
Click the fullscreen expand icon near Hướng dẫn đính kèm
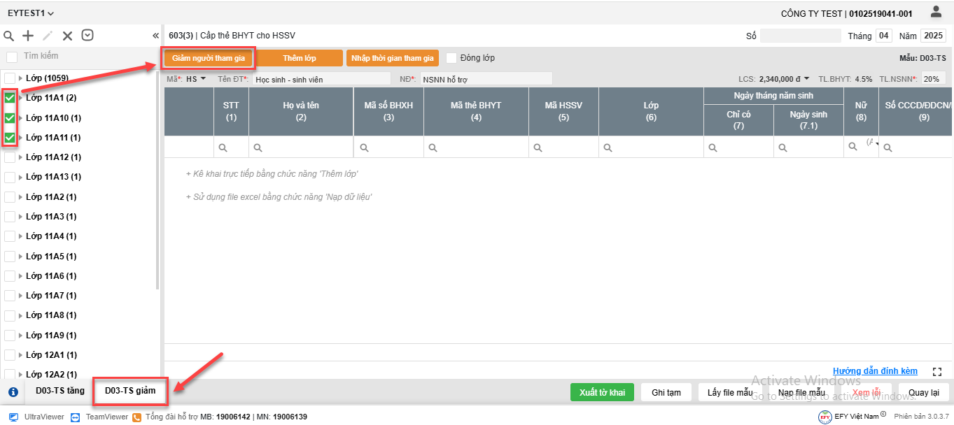pos(938,372)
